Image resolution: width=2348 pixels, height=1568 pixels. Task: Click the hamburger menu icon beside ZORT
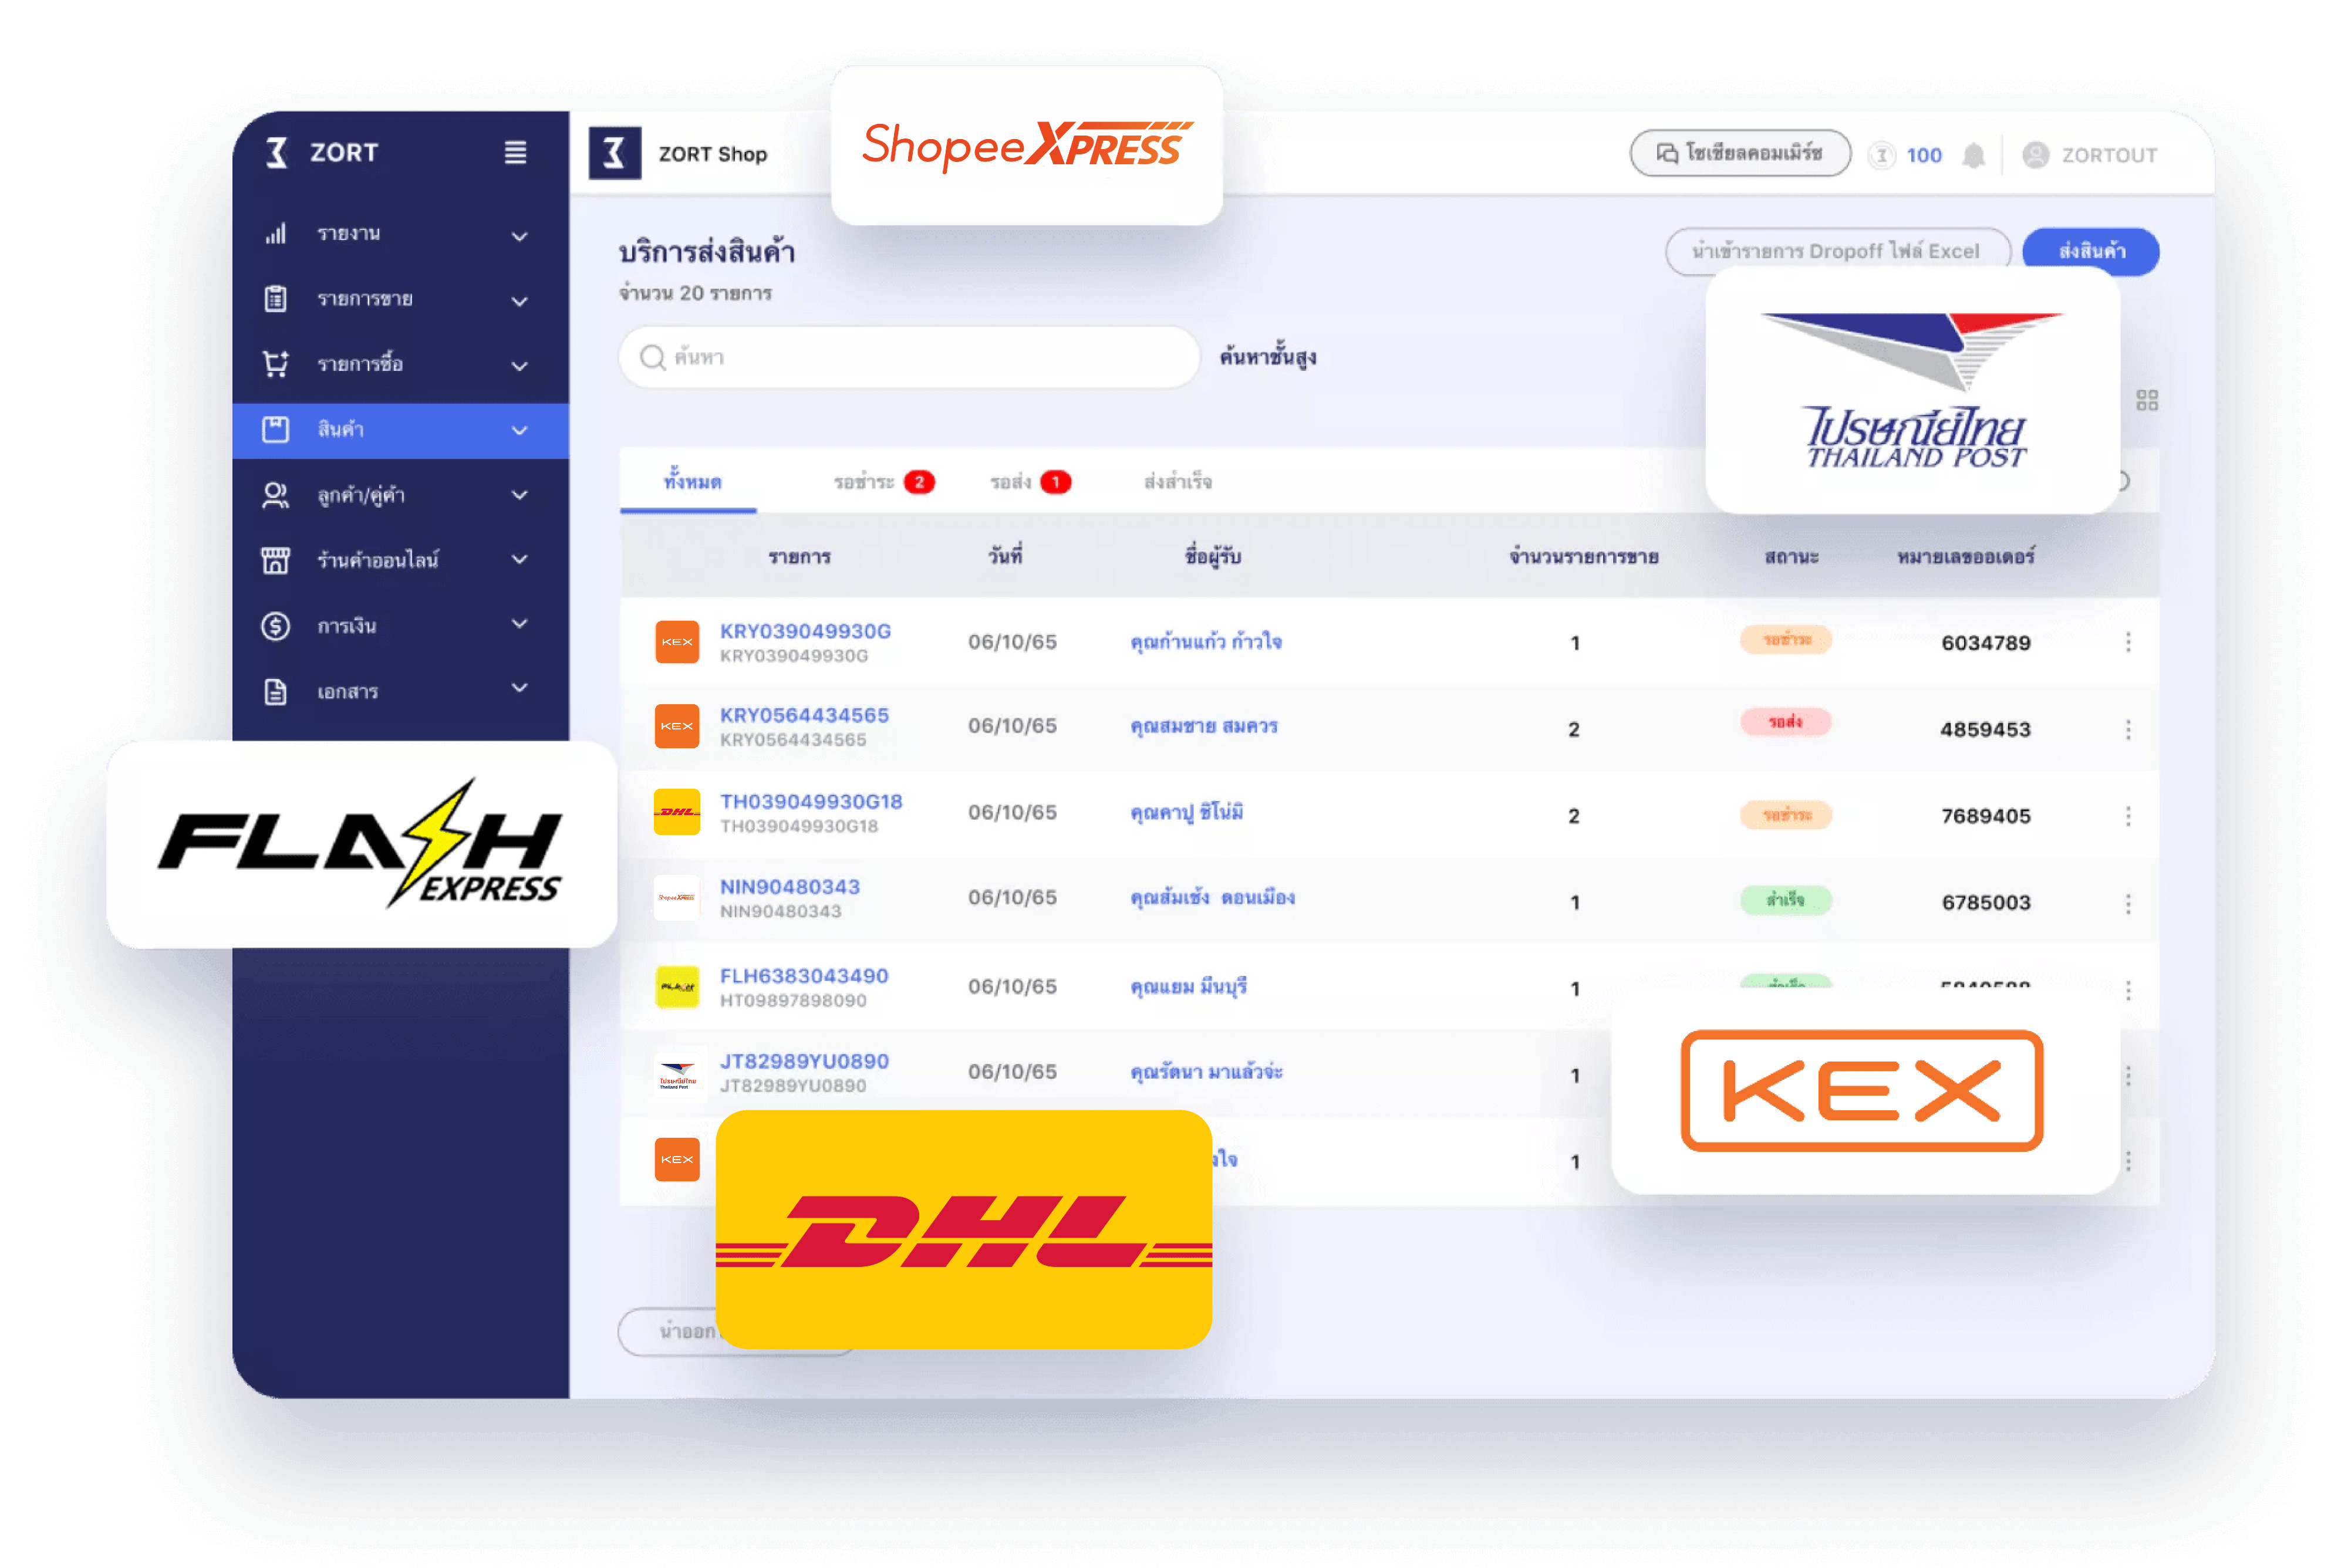pos(515,152)
